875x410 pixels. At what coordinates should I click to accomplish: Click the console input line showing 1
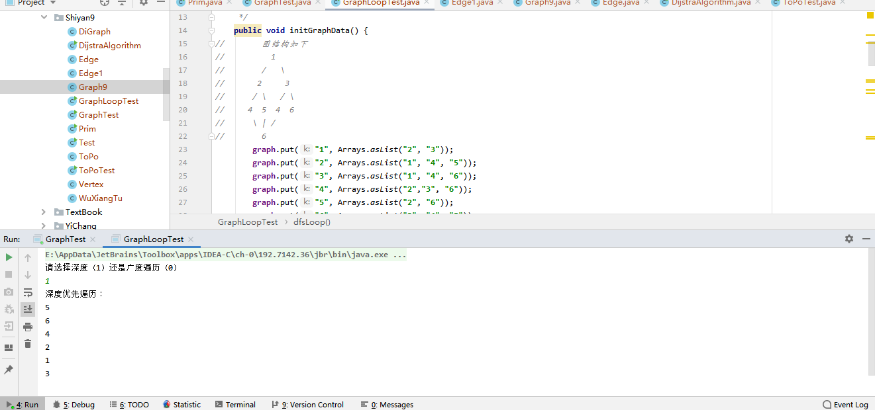click(47, 281)
